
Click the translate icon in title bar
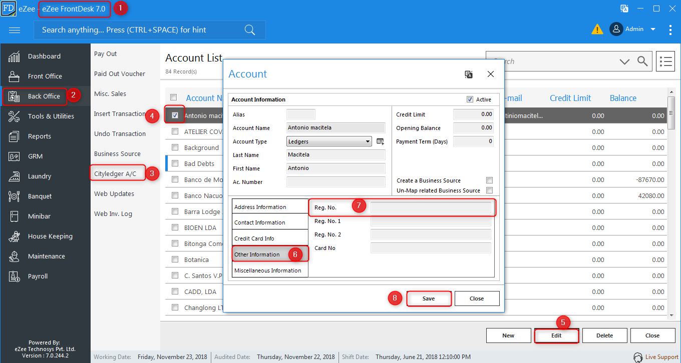click(624, 8)
